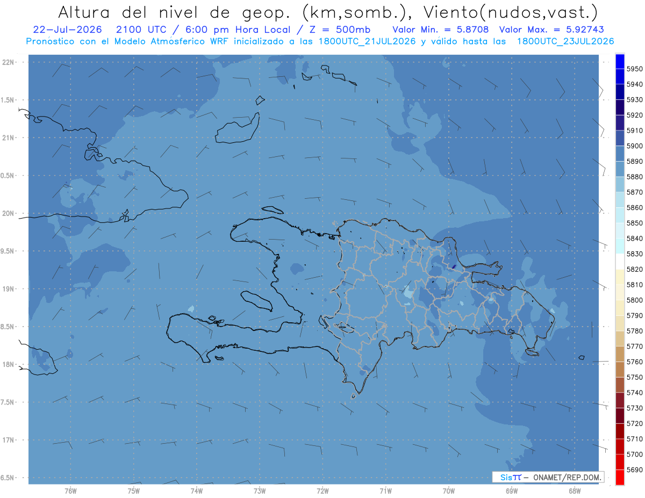
Task: Click the '5950' colorbar label
Action: click(x=635, y=69)
